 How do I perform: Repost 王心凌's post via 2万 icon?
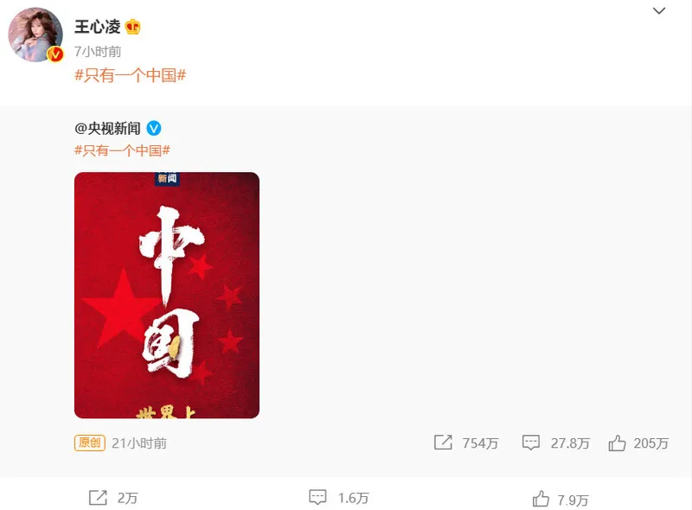click(x=98, y=498)
